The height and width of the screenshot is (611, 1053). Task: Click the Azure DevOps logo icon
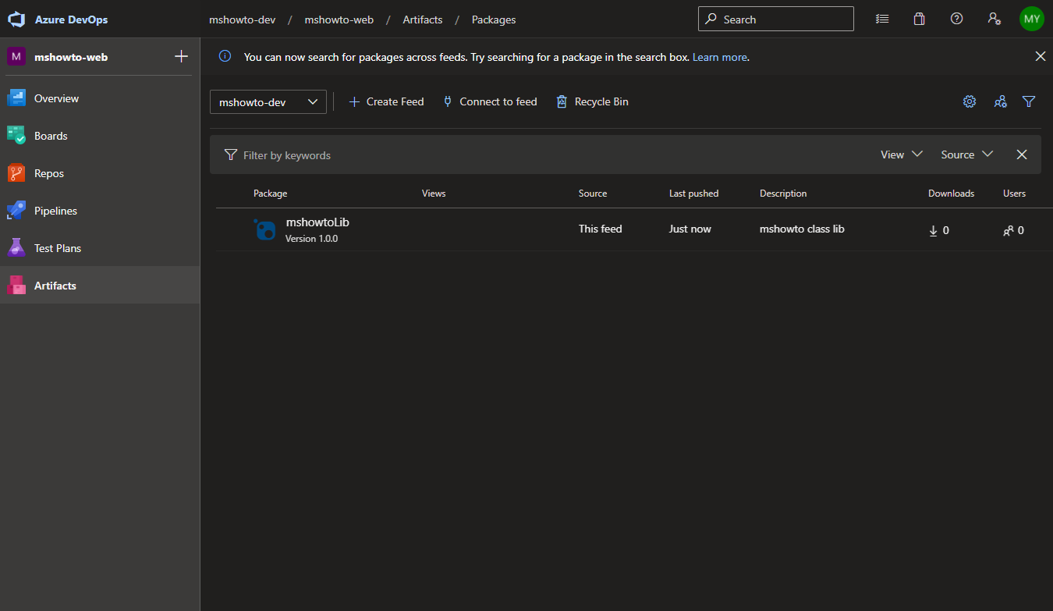point(17,20)
